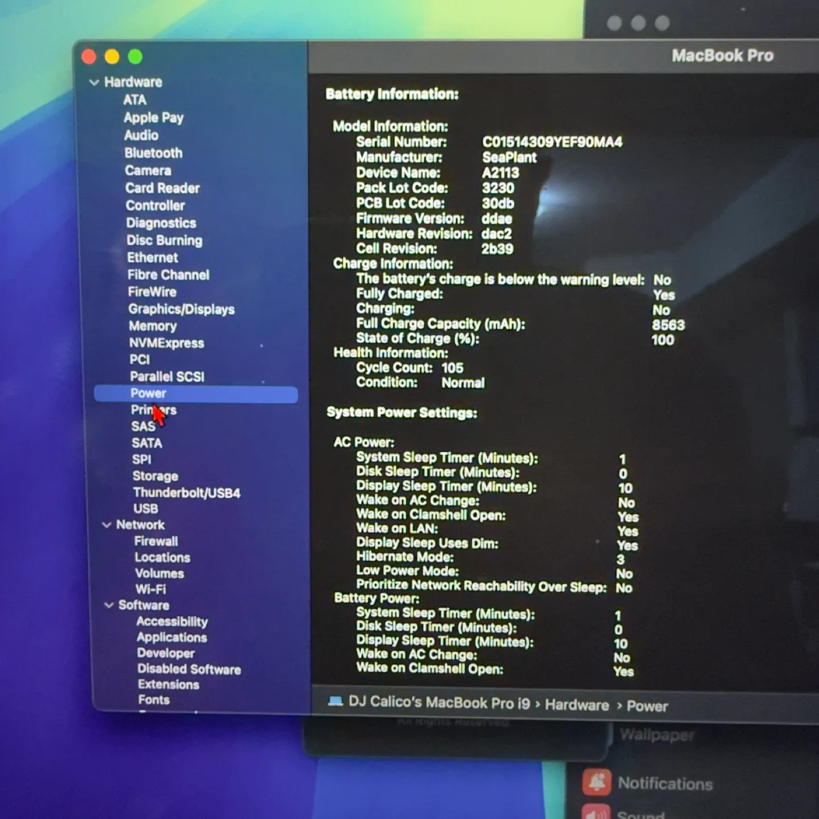Select Bluetooth in the Hardware sidebar
Image resolution: width=819 pixels, height=819 pixels.
[x=154, y=153]
